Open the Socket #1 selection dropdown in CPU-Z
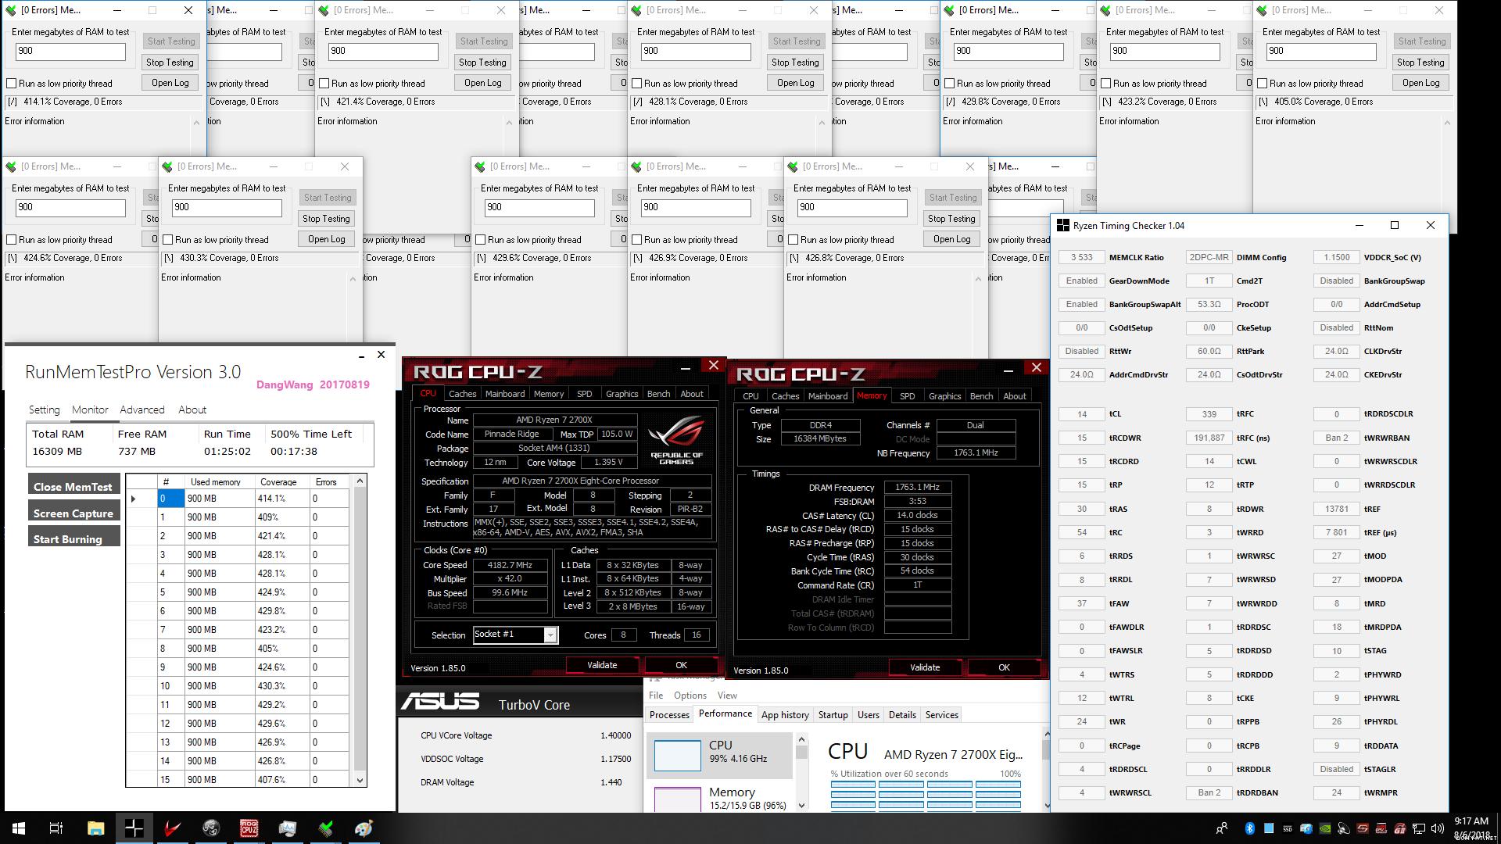The height and width of the screenshot is (844, 1501). [x=550, y=635]
